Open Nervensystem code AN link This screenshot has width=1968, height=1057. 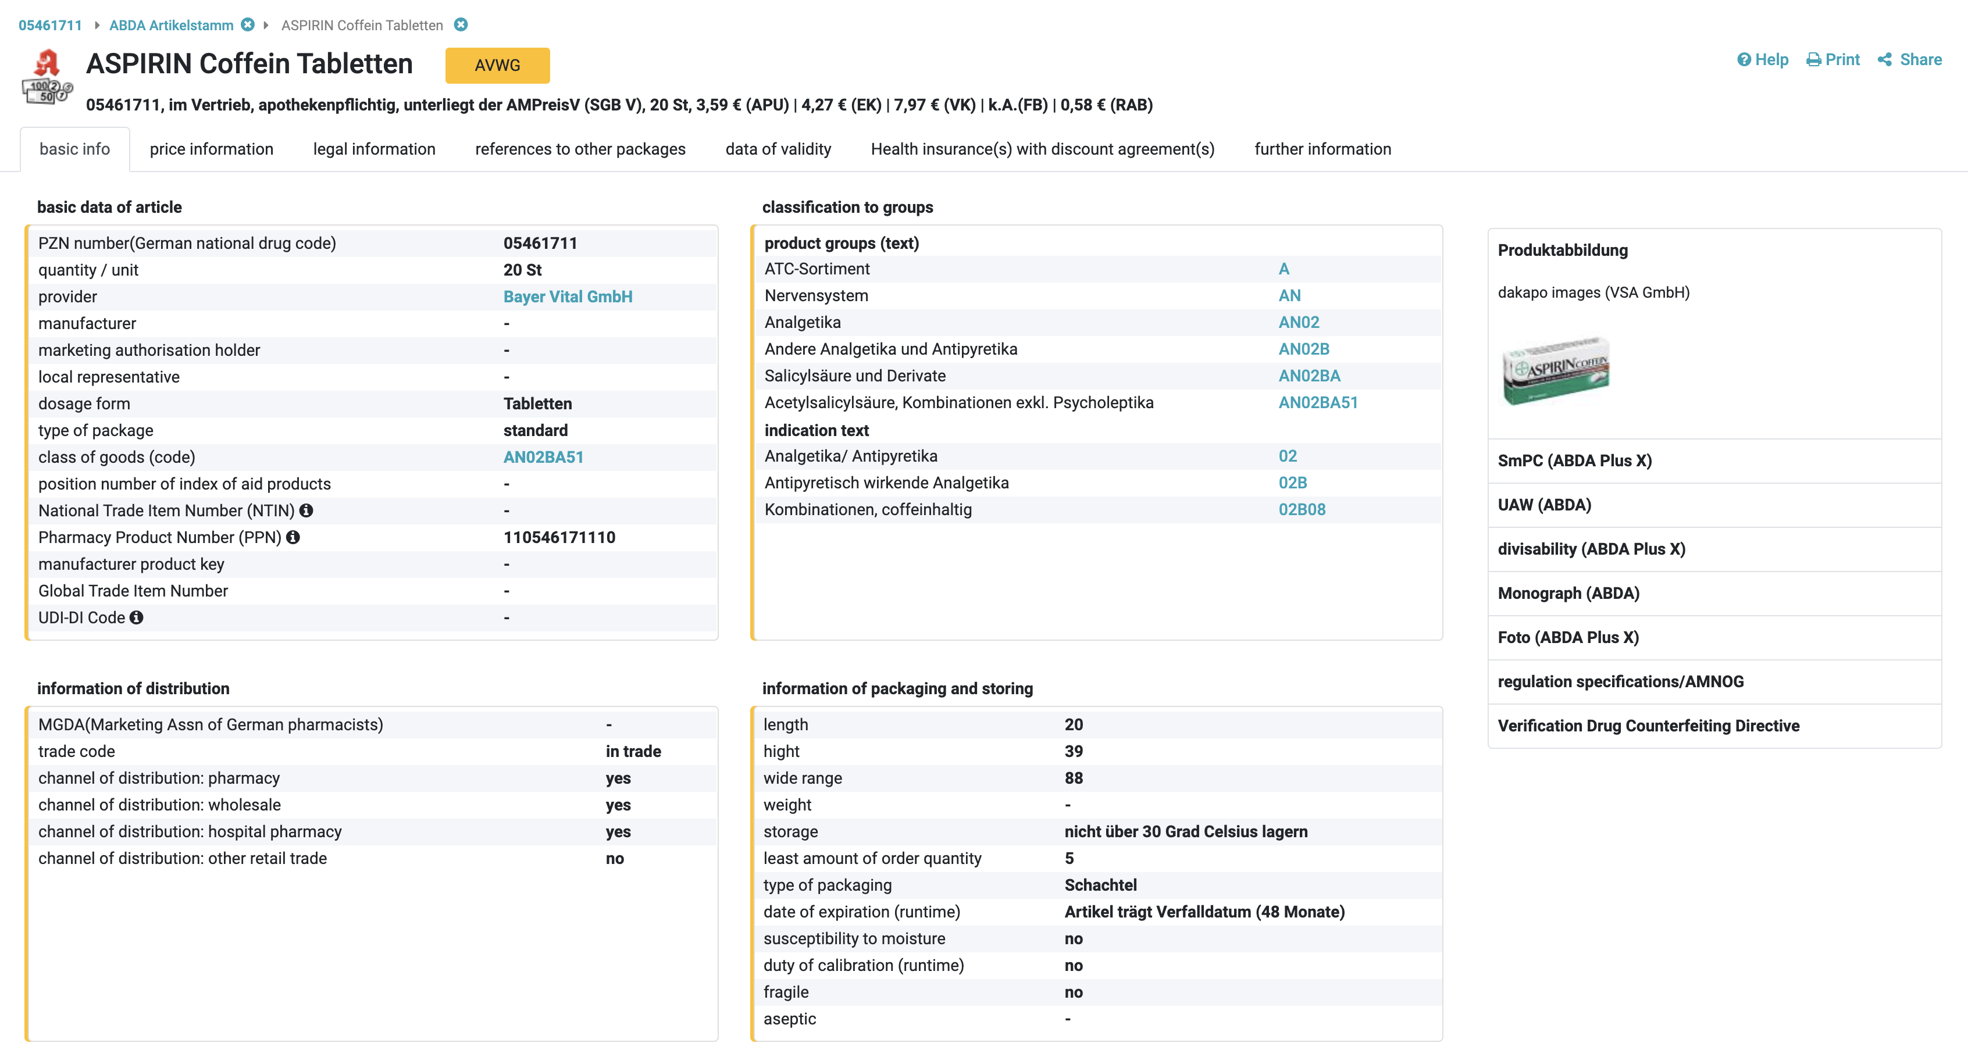pyautogui.click(x=1289, y=295)
